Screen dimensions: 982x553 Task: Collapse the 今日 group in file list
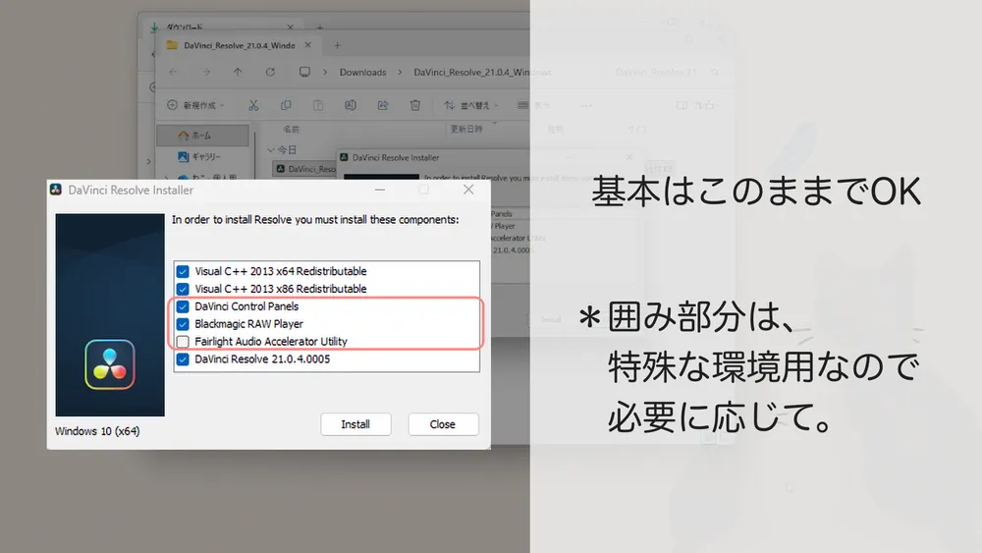click(x=271, y=150)
